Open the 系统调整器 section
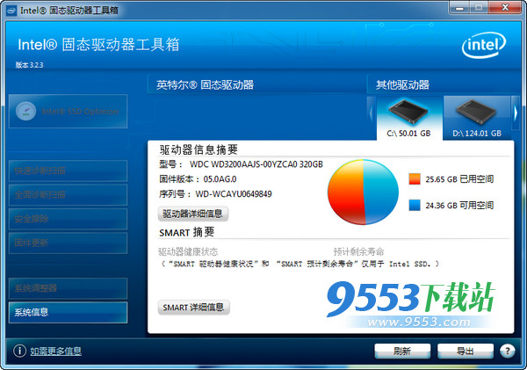Image resolution: width=527 pixels, height=370 pixels. coord(68,288)
